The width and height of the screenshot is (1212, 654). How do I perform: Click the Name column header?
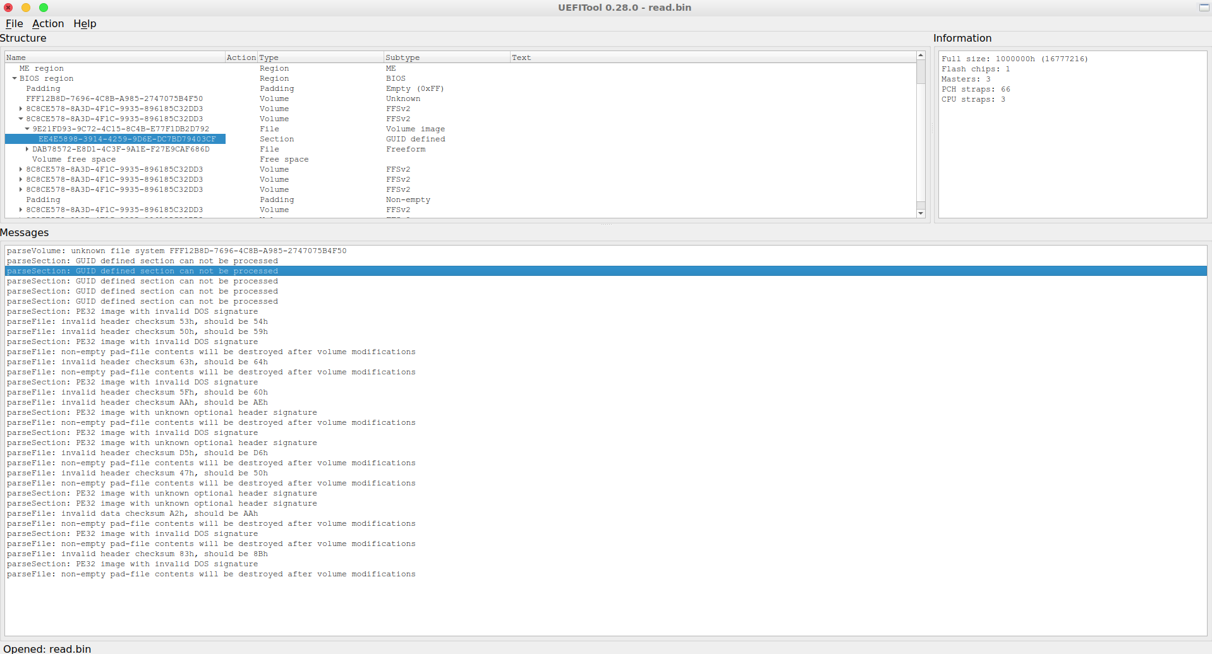114,57
